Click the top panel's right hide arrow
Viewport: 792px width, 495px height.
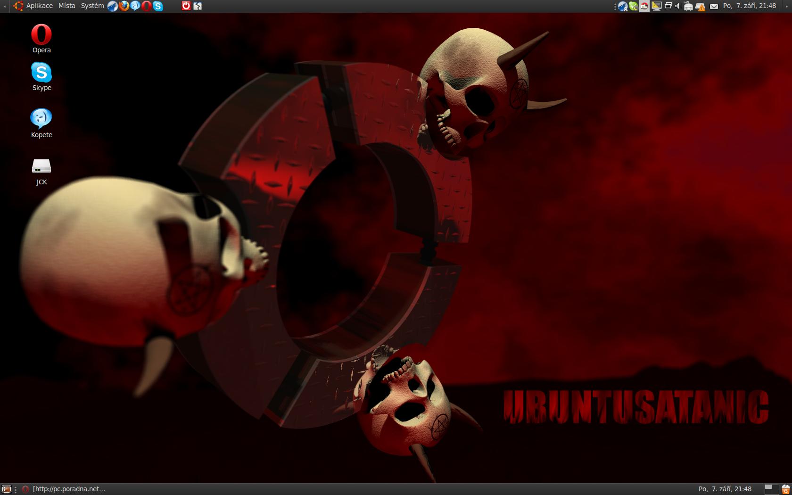pyautogui.click(x=788, y=6)
